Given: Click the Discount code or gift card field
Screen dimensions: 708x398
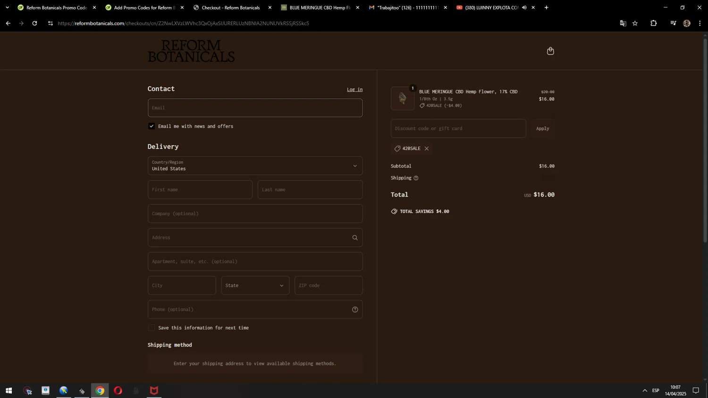Looking at the screenshot, I should click(458, 129).
